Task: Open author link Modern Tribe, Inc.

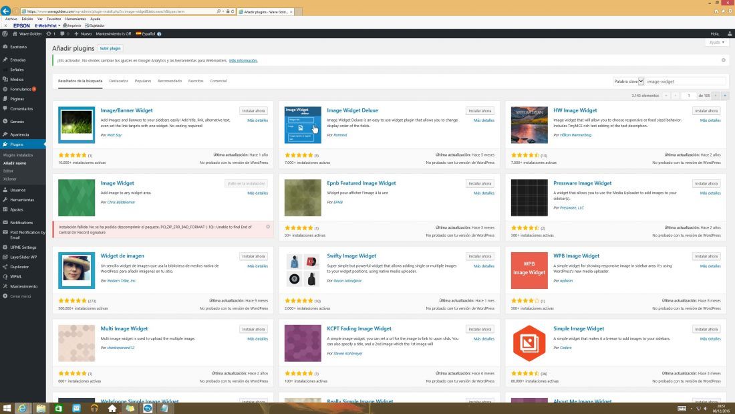Action: tap(122, 281)
